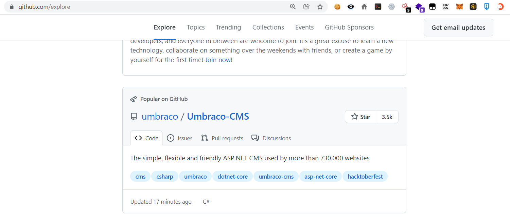Viewport: 510px width, 223px height.
Task: Open the QR code extension icon
Action: 446,6
